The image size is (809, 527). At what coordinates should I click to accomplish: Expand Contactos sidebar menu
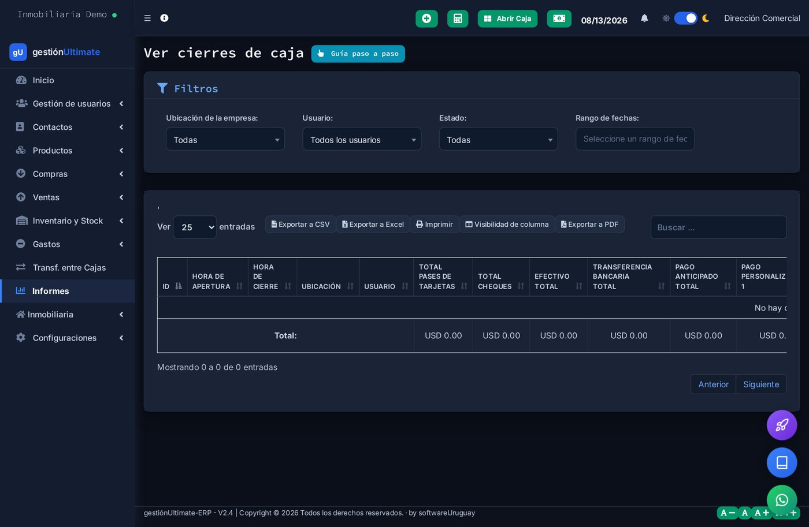tap(67, 127)
